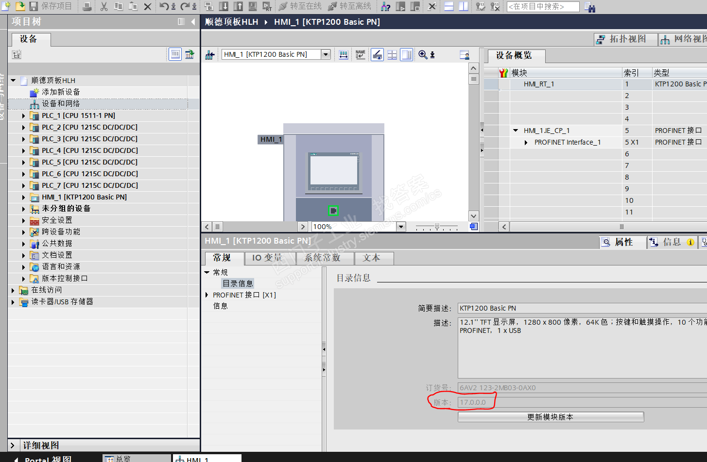Paste from clipboard using the toolbar icon
Screen dimensions: 707x462
133,6
